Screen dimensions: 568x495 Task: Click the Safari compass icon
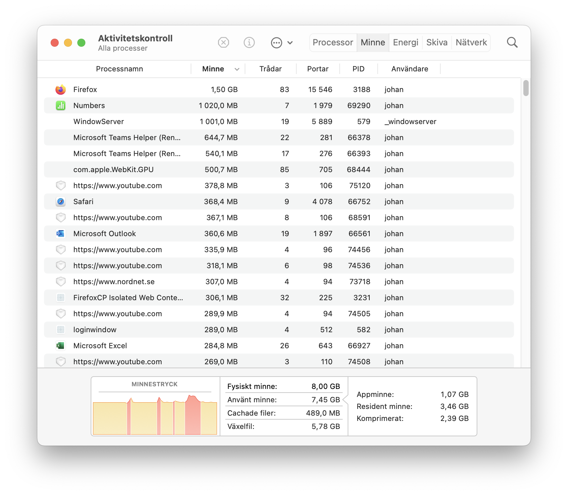coord(61,201)
